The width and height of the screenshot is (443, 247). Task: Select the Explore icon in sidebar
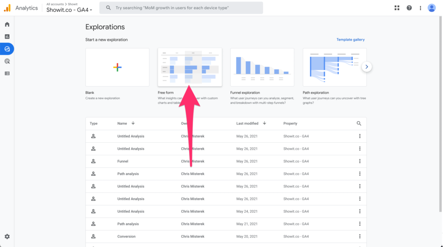7,49
